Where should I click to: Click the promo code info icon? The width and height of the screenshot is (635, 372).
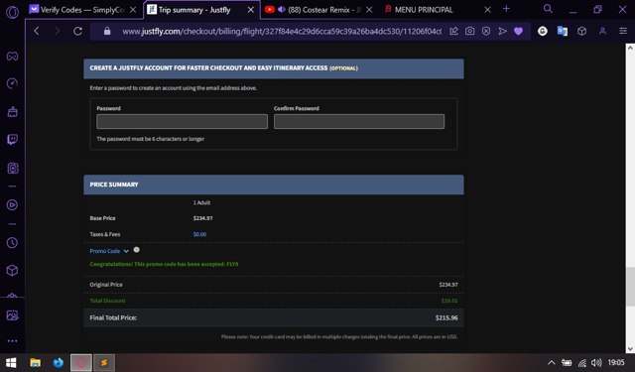click(137, 250)
